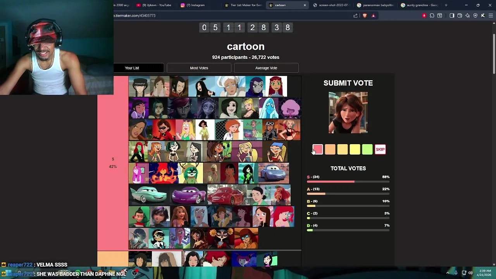Click the Starfire thumbnail in S tier

276,86
